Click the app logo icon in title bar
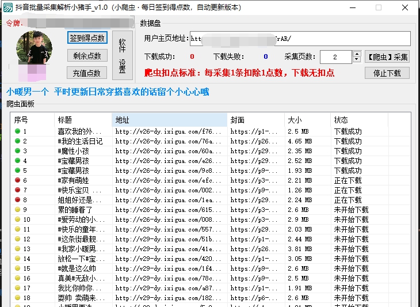This screenshot has width=420, height=307. 8,7
